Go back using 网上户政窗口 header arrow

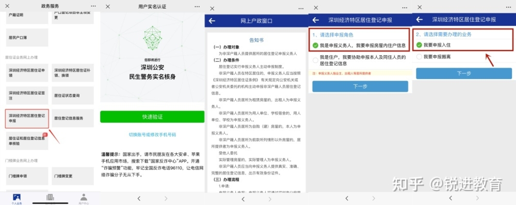[x=212, y=21]
